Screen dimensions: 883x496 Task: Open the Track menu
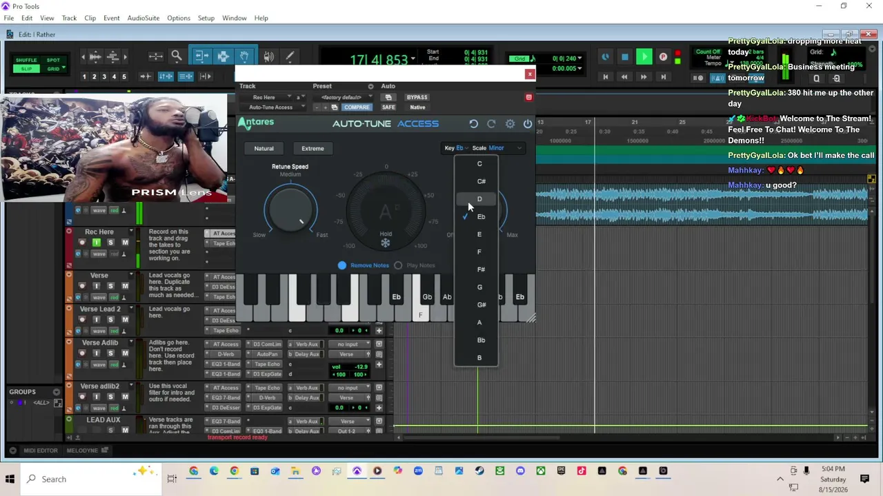pyautogui.click(x=69, y=18)
